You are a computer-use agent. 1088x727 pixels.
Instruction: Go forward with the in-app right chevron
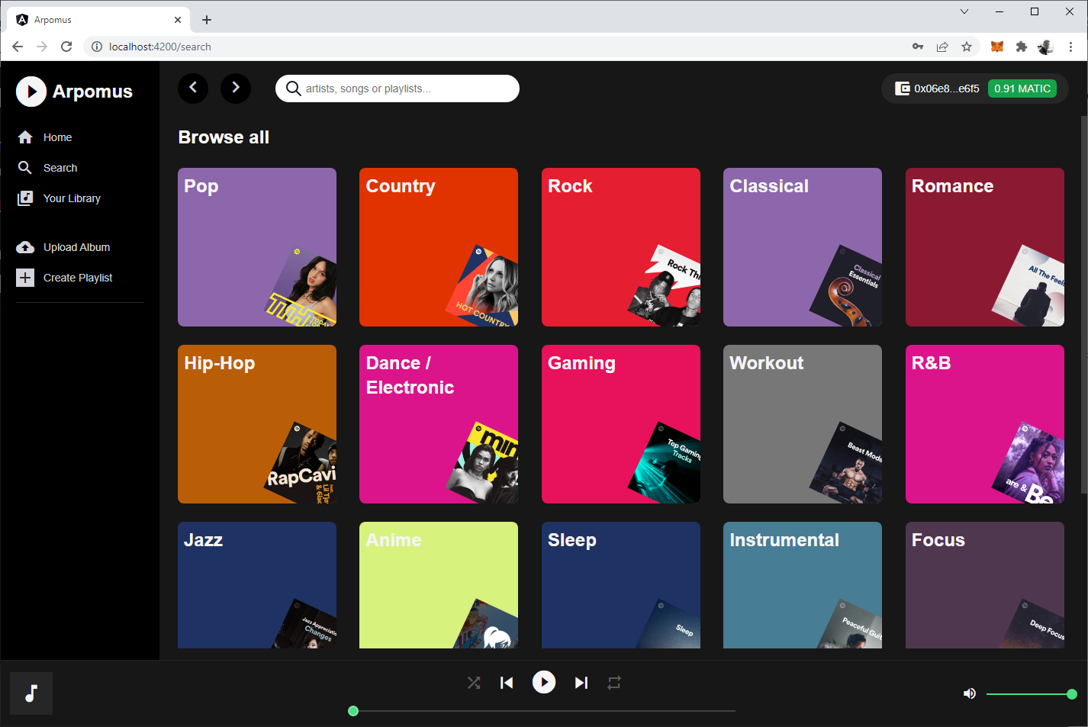pyautogui.click(x=236, y=88)
